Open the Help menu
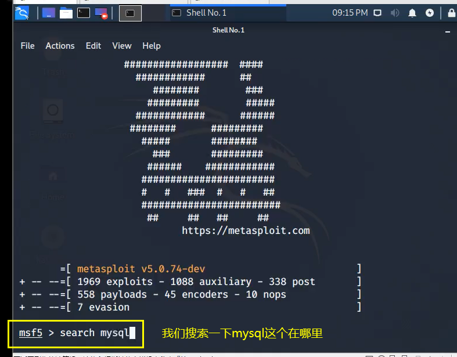This screenshot has height=357, width=457. [151, 46]
